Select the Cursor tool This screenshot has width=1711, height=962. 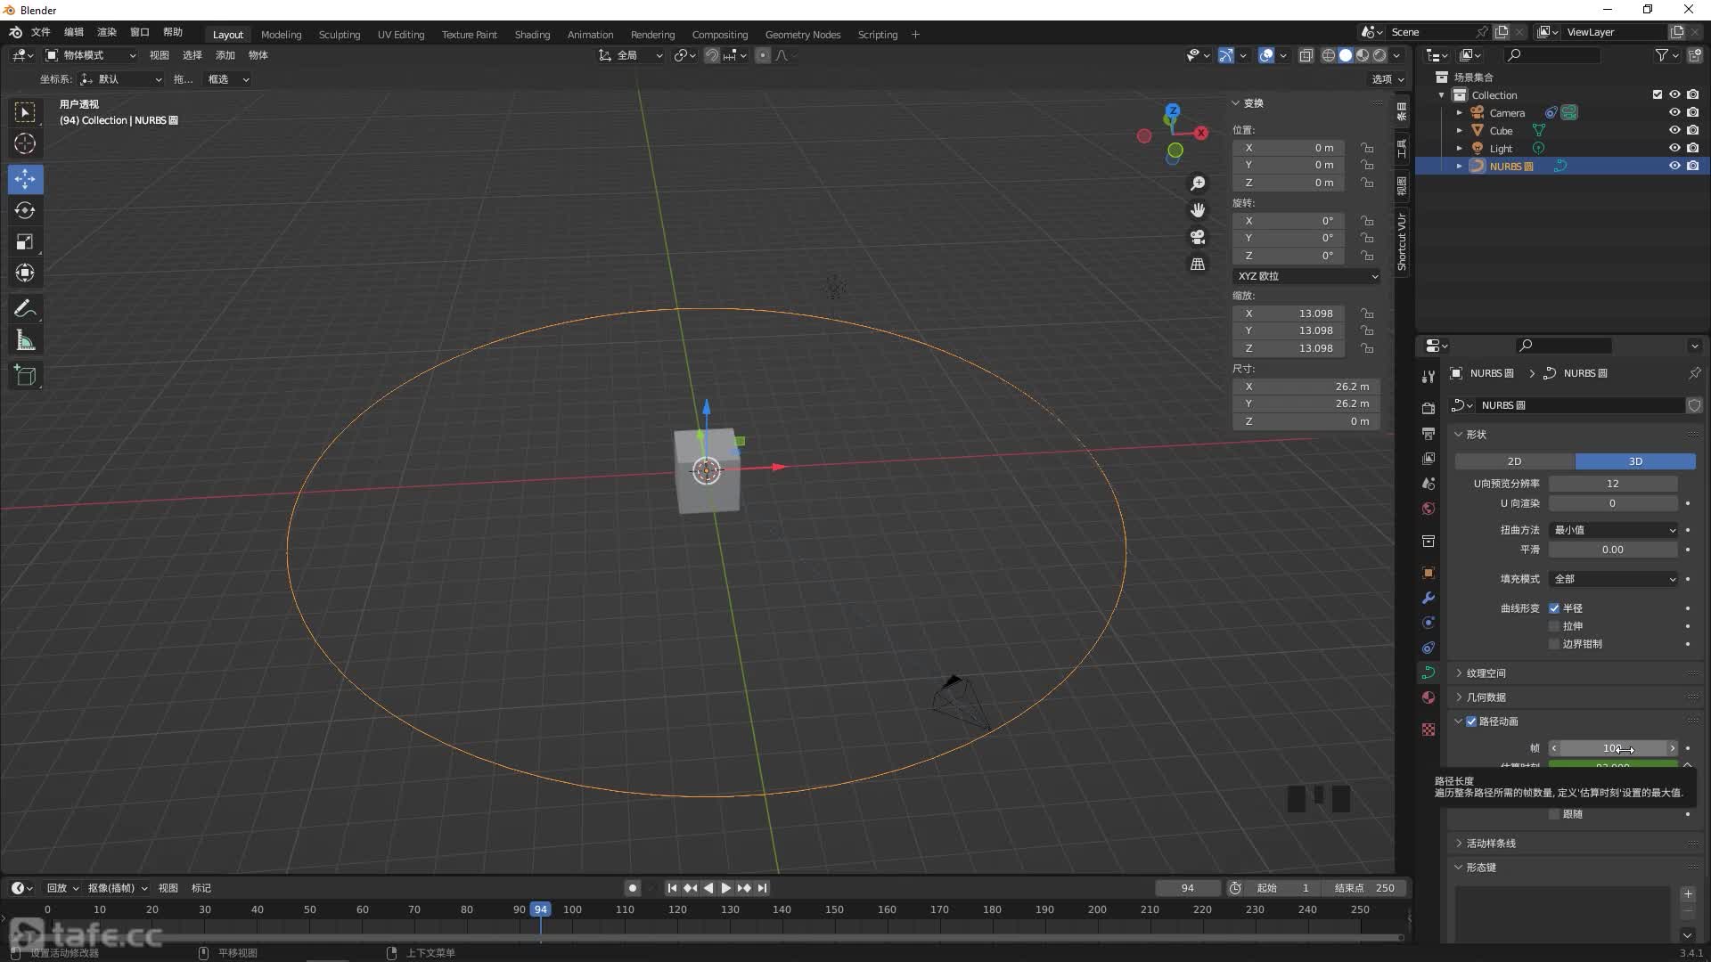tap(25, 143)
